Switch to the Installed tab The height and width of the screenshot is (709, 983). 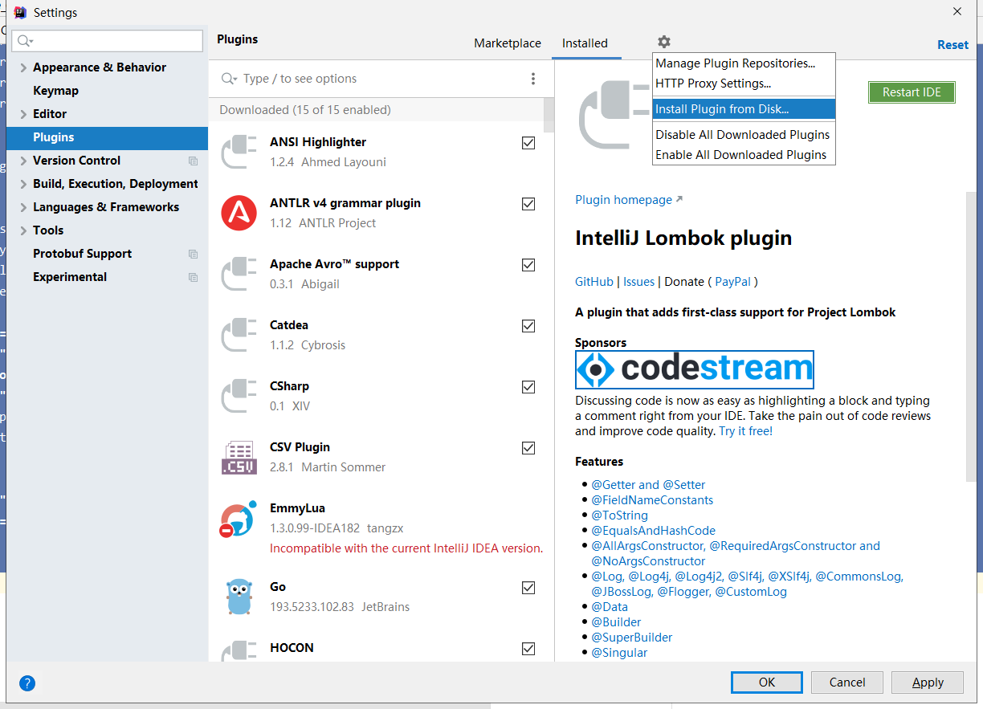point(585,43)
